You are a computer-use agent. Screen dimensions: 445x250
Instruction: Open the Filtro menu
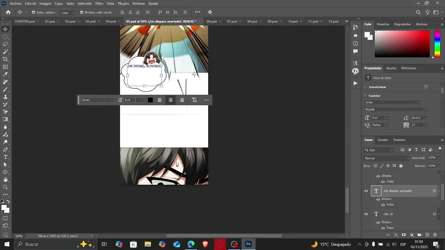(x=99, y=3)
